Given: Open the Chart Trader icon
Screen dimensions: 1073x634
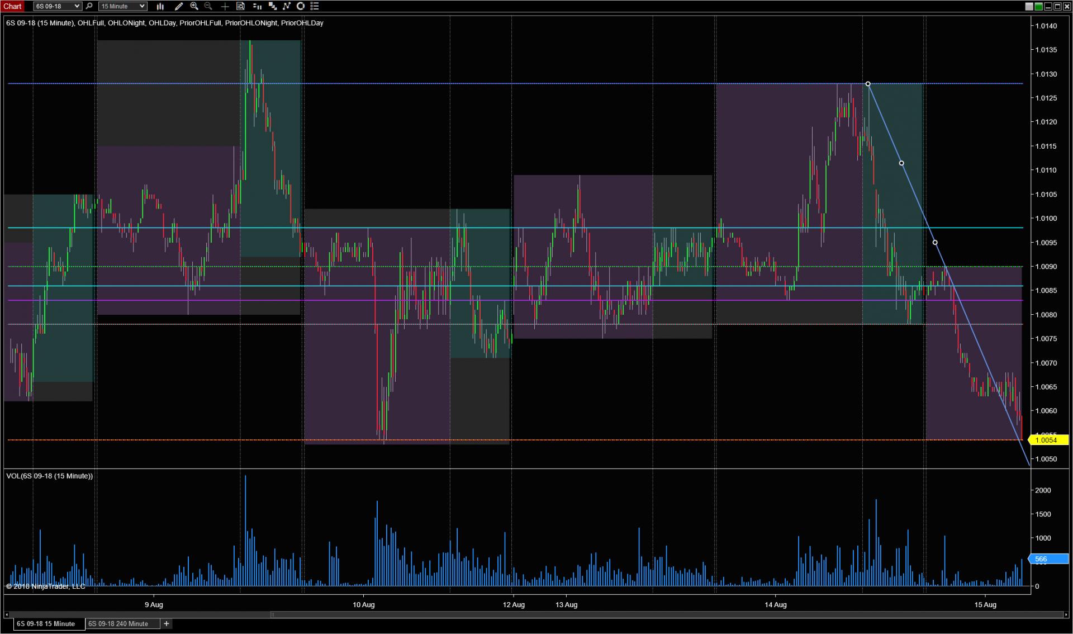Looking at the screenshot, I should tap(257, 6).
